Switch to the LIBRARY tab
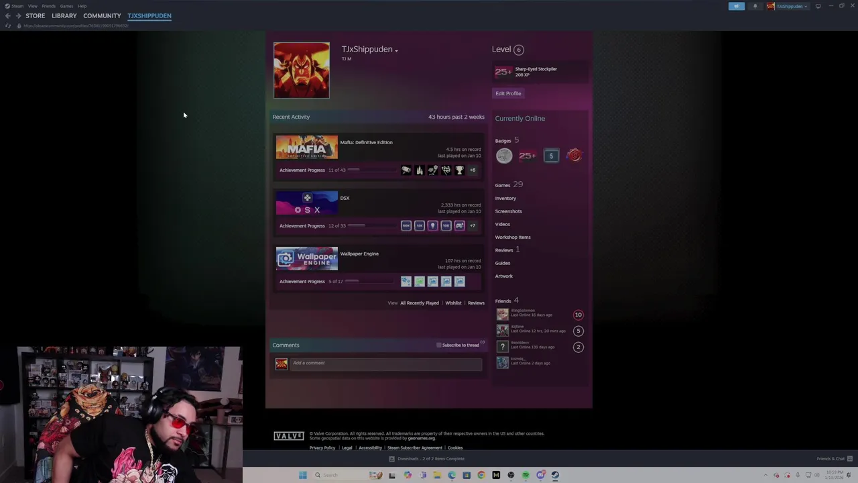The height and width of the screenshot is (483, 858). [x=64, y=15]
